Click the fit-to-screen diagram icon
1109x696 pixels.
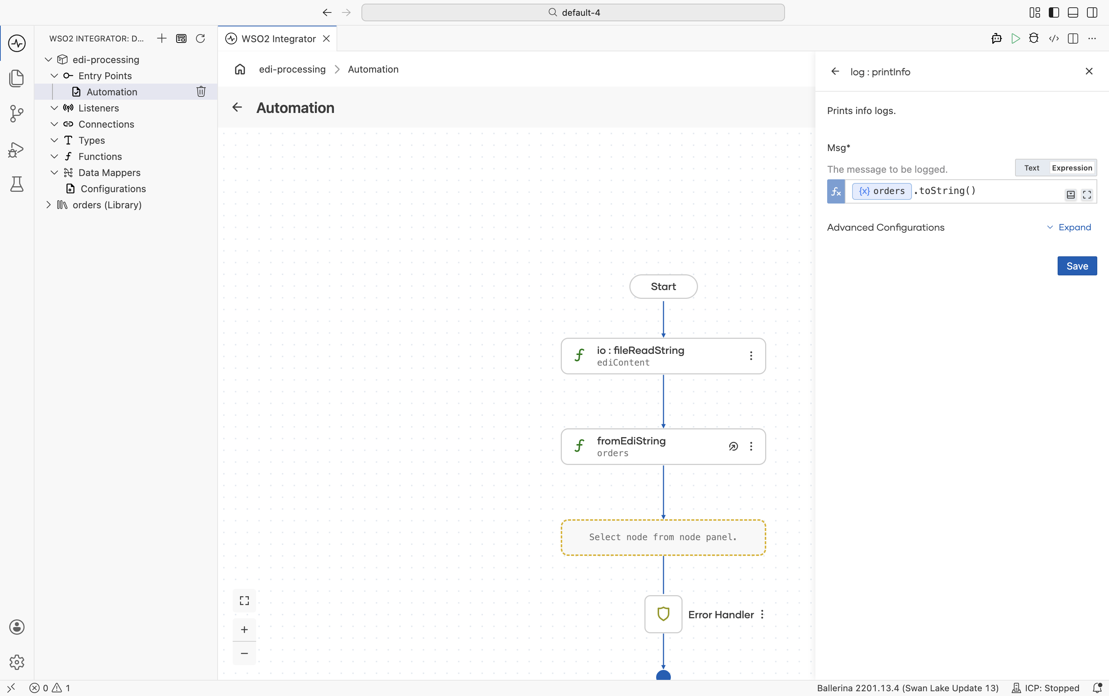[x=244, y=600]
